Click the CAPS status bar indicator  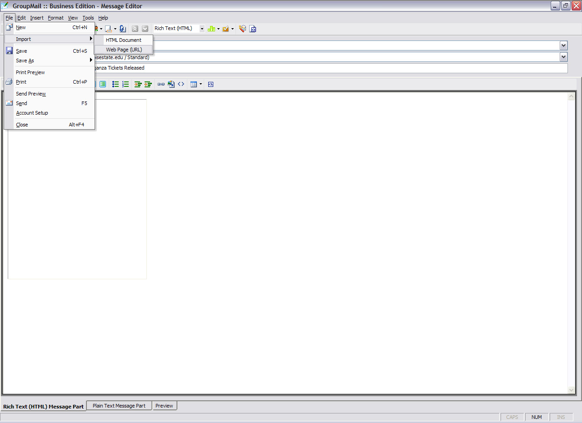tap(512, 417)
